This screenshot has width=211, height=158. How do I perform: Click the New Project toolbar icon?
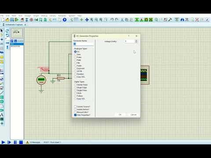click(3, 20)
